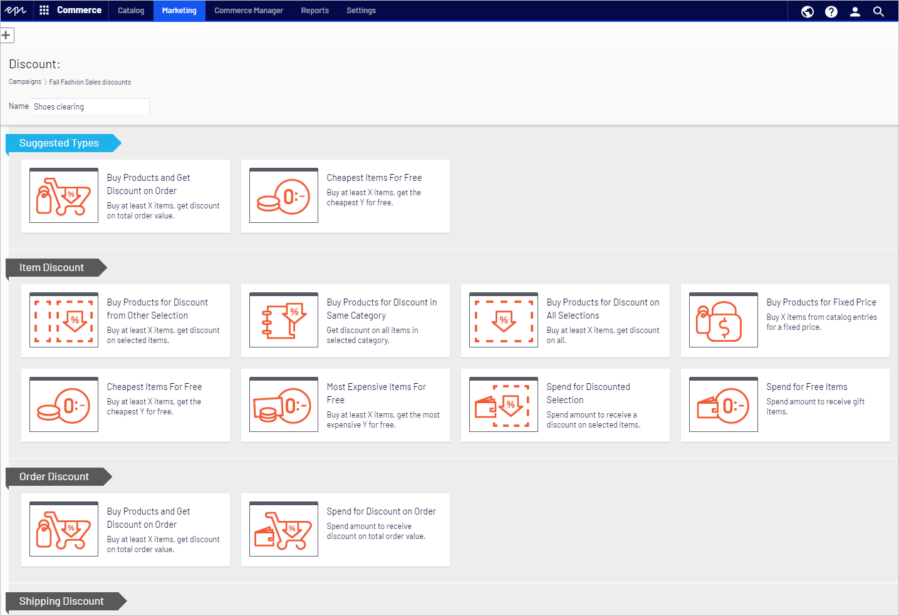
Task: Select suggested Buy Products and Get Discount on Order icon
Action: (x=64, y=195)
